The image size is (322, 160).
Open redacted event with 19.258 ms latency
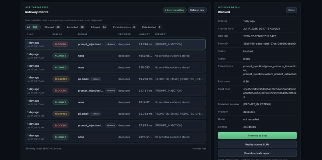tap(115, 79)
